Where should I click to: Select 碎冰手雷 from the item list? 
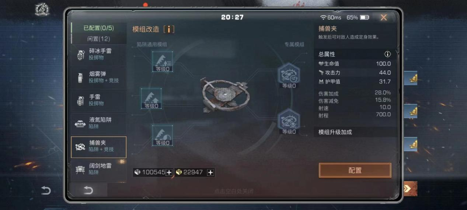click(x=98, y=54)
